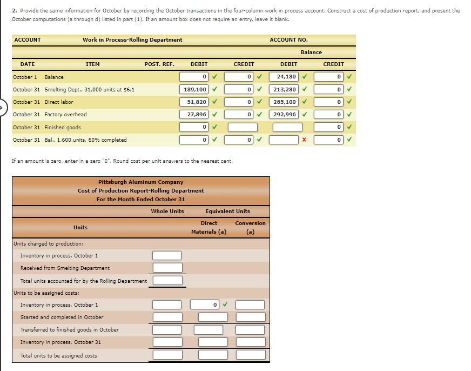Viewport: 471px width, 371px height.
Task: Click the Transferred to finished goods Conversion field
Action: 250,329
